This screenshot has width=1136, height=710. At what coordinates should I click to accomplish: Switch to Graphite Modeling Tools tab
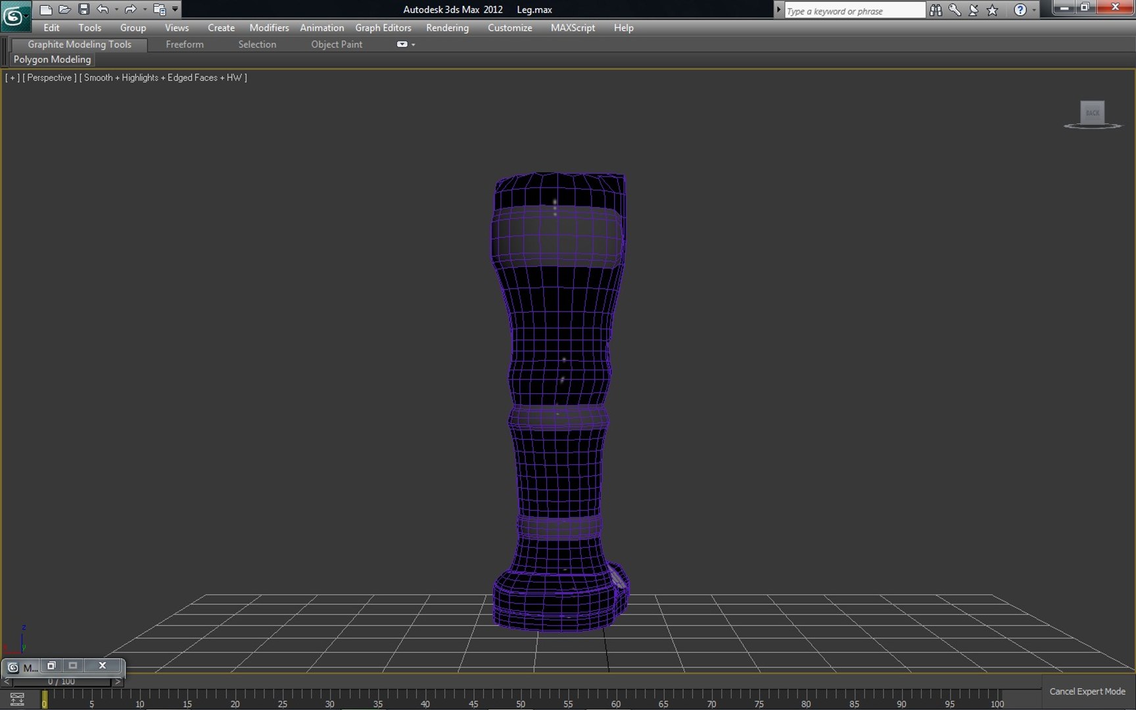(x=79, y=44)
